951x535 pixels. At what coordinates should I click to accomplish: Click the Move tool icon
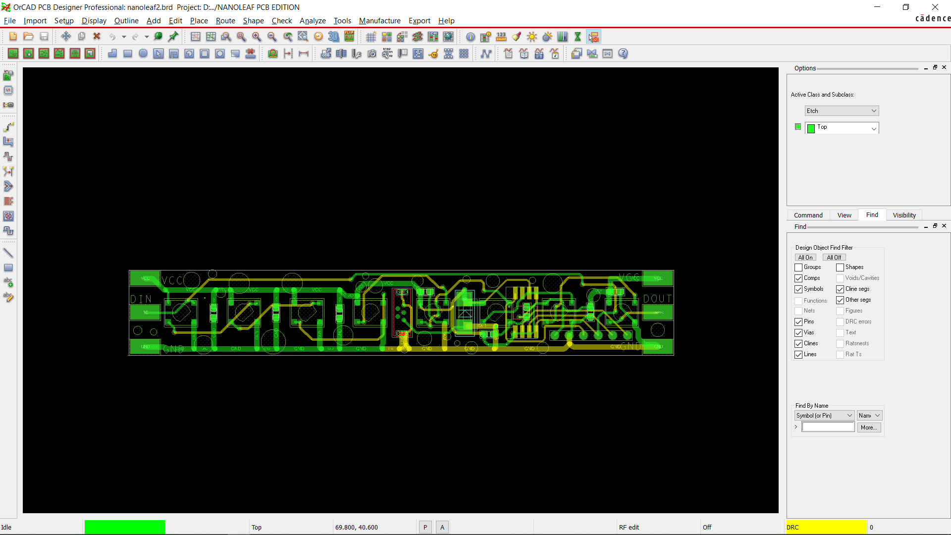click(x=66, y=37)
